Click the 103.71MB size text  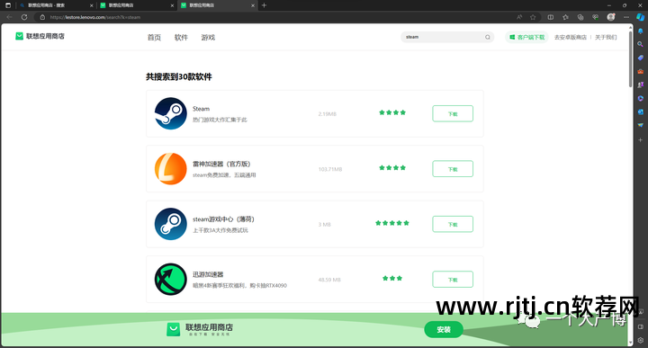pyautogui.click(x=330, y=169)
